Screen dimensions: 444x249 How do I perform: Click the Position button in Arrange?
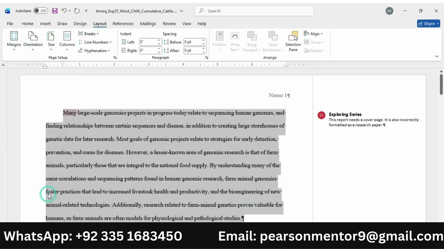(x=219, y=41)
